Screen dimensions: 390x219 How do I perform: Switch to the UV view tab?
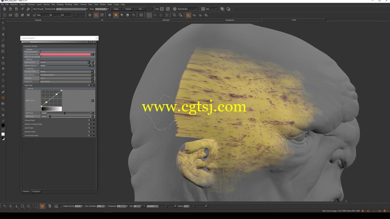point(102,20)
